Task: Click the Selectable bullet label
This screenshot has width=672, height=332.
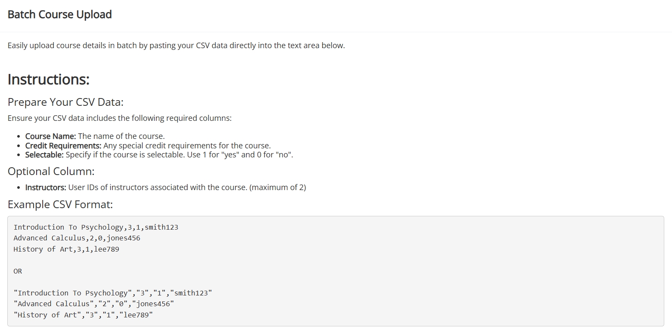Action: pyautogui.click(x=44, y=154)
